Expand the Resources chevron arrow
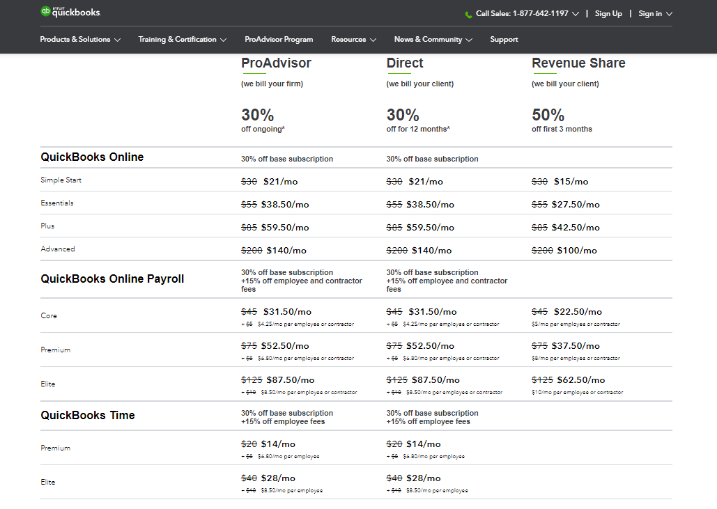 click(x=373, y=40)
